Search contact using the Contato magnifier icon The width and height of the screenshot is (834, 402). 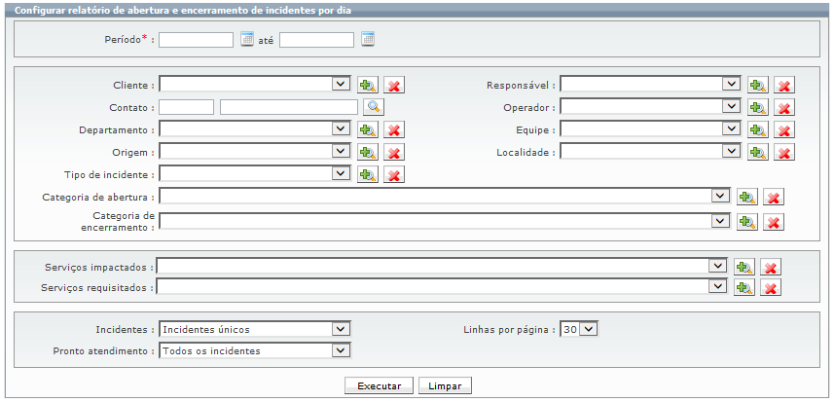tap(374, 107)
